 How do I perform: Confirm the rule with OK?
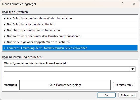[x=106, y=95]
